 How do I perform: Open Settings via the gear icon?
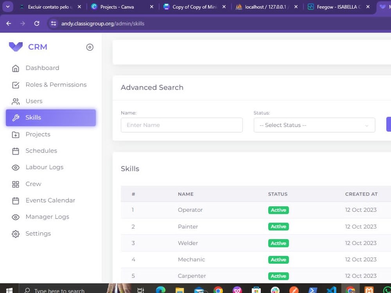(x=16, y=234)
